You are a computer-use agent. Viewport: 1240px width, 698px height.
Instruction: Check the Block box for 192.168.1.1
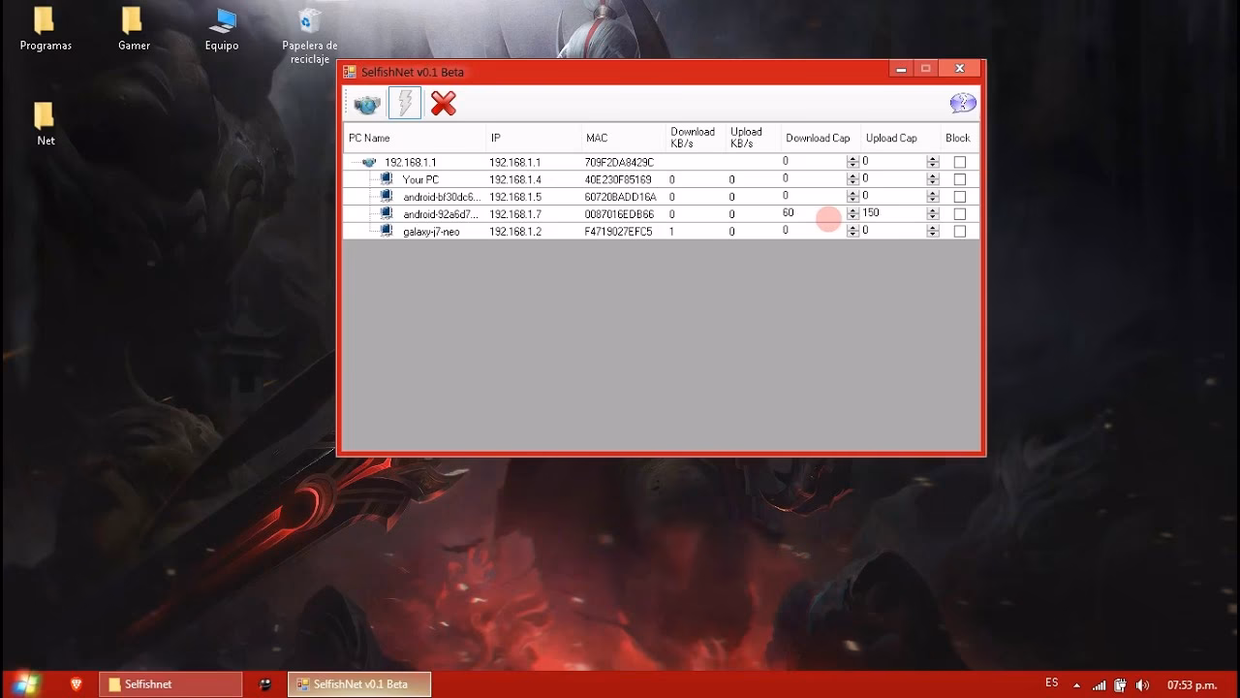[959, 162]
